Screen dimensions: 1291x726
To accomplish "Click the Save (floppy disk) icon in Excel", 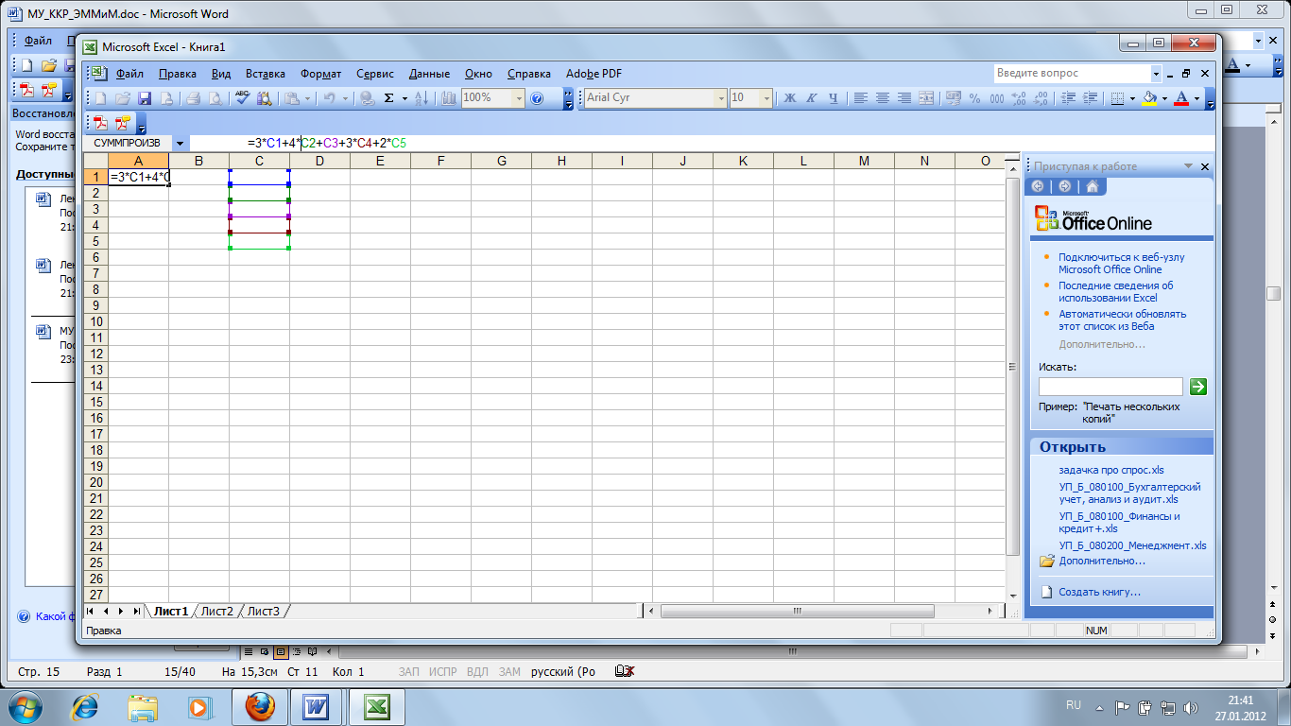I will (x=145, y=97).
